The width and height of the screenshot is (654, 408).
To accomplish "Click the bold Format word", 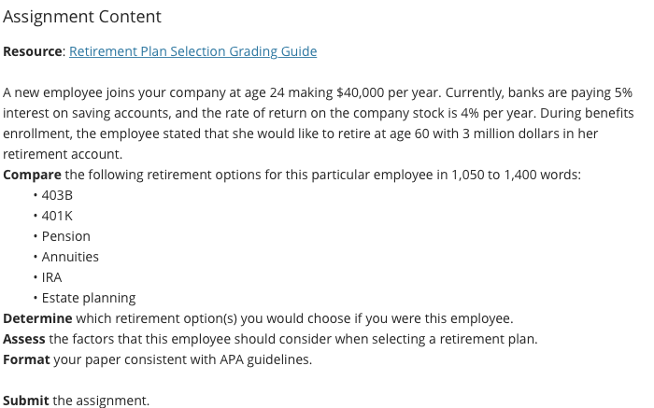I will point(26,359).
